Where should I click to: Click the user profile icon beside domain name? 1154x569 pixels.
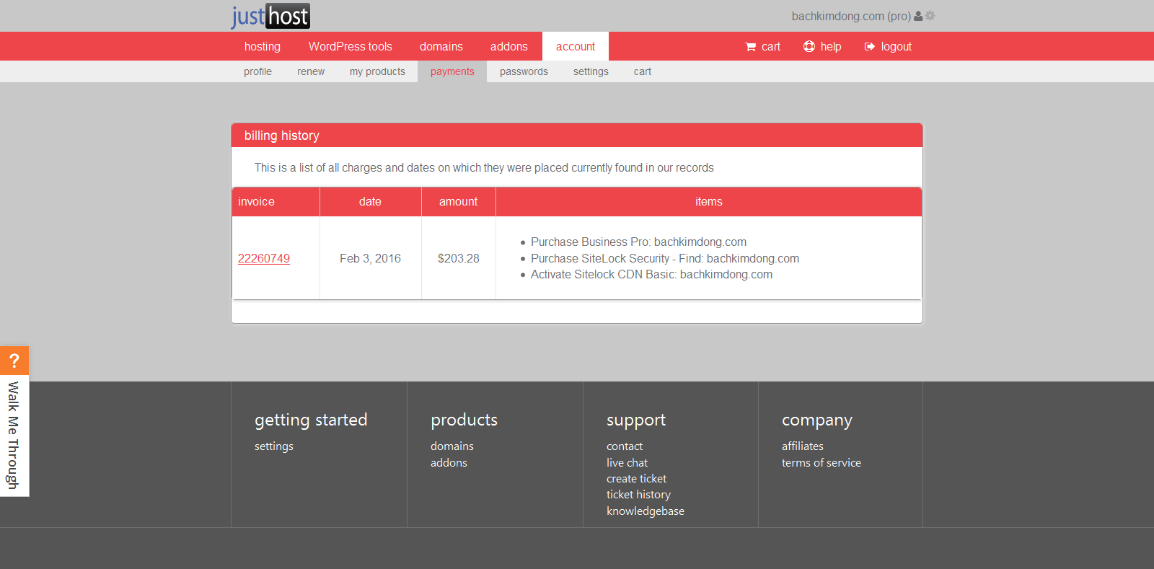918,16
